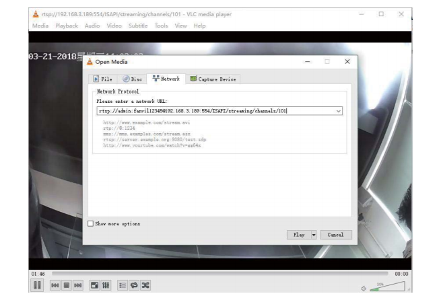Open the Tools menu

click(x=161, y=26)
